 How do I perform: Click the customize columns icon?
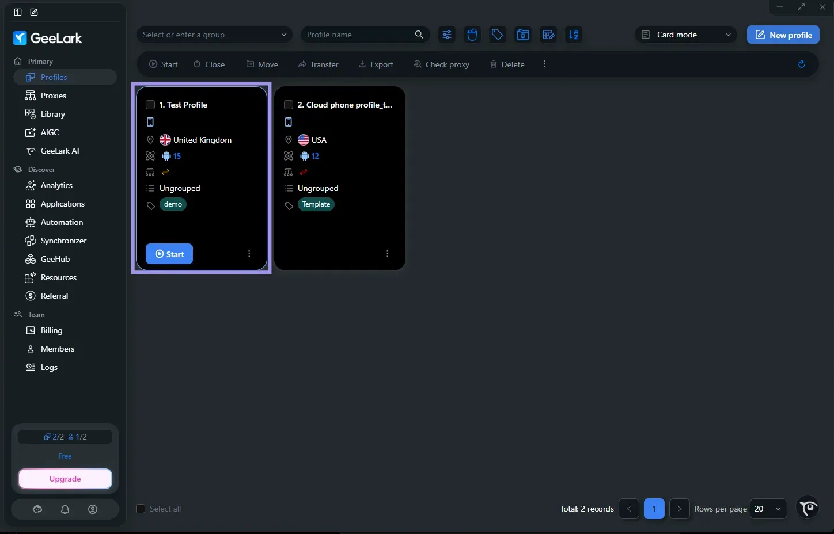[548, 35]
